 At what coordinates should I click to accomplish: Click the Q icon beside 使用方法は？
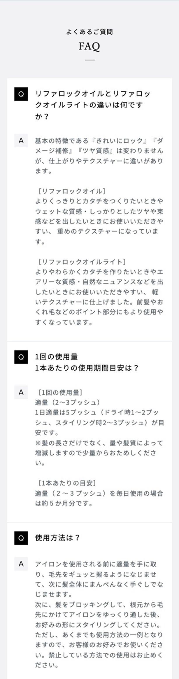(21, 538)
